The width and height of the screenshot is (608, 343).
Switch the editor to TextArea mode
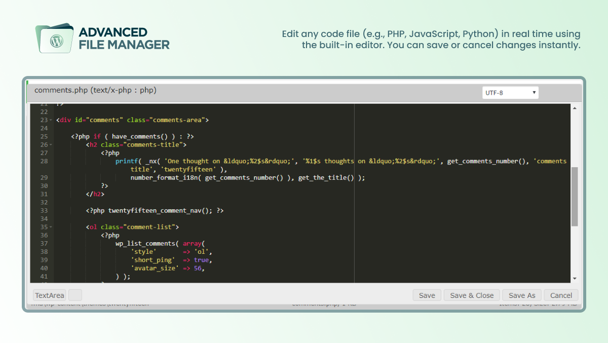tap(50, 295)
